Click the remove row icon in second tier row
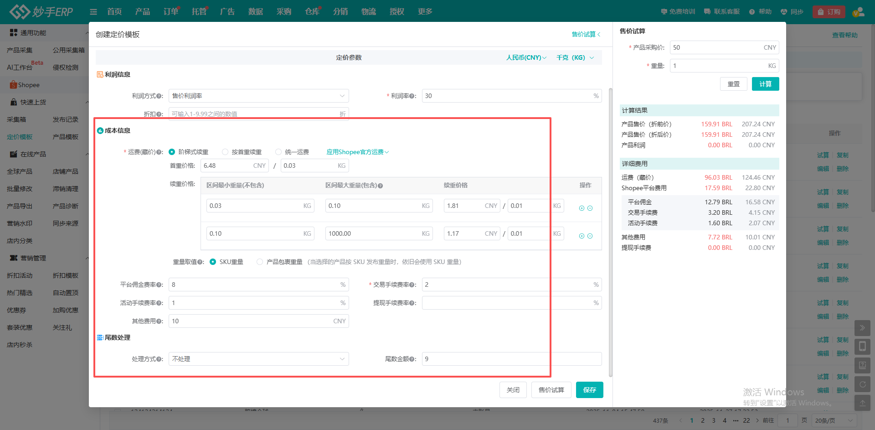The height and width of the screenshot is (430, 875). tap(590, 236)
